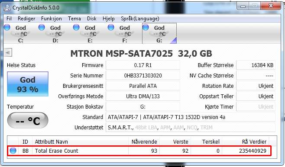
Task: Click the Stasjon Bokstav value G:
Action: [143, 106]
